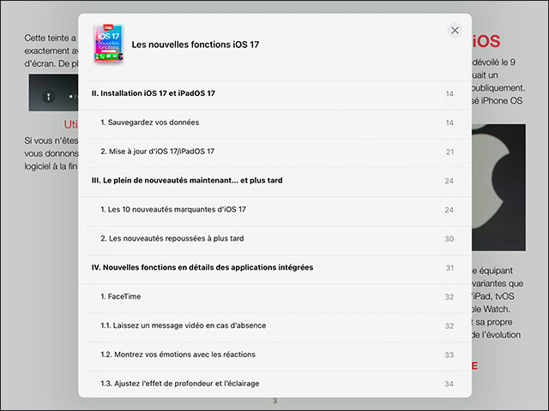Click page number 30 in contents list
This screenshot has width=549, height=411.
pos(449,239)
